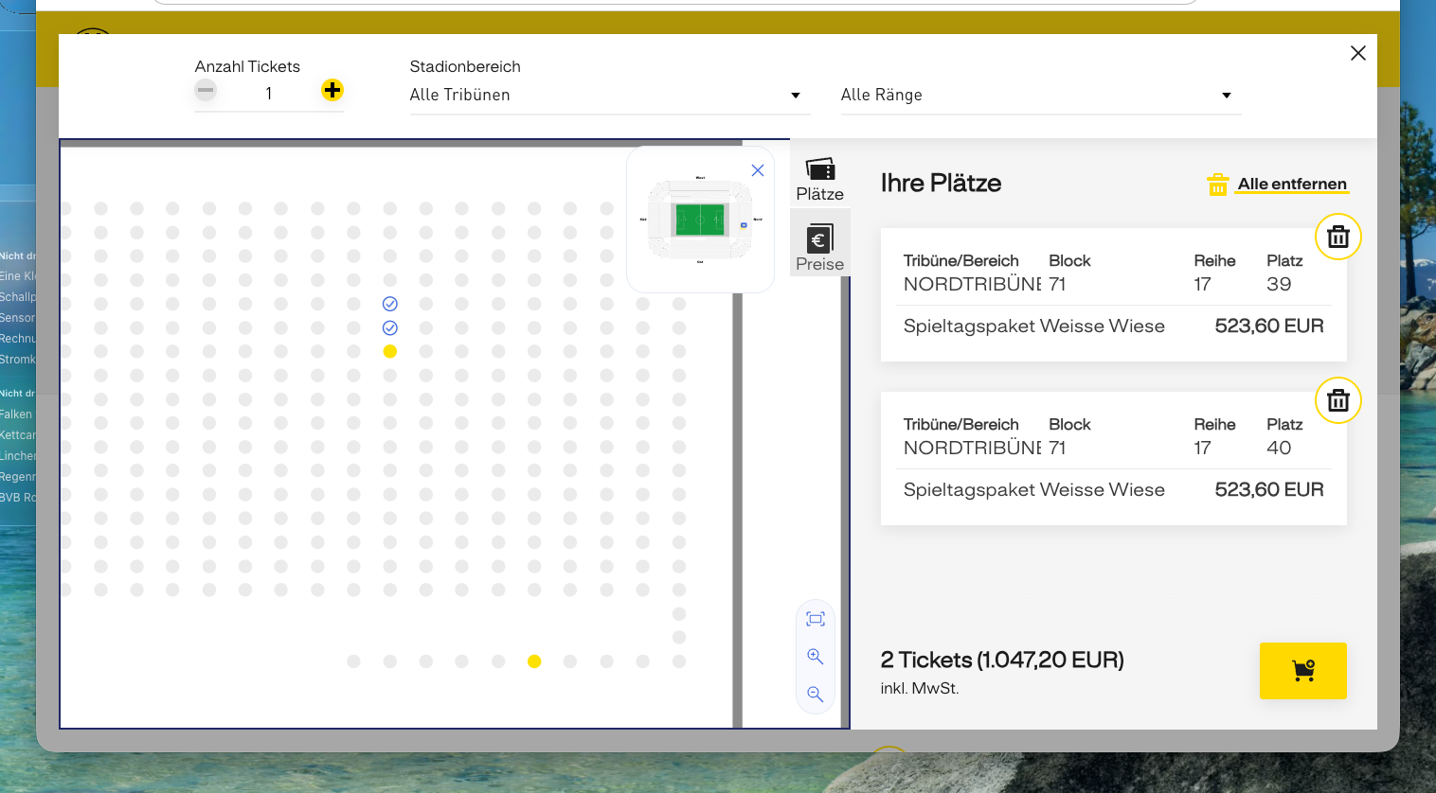Click the stadium overview thumbnail
The height and width of the screenshot is (793, 1436).
coord(699,220)
